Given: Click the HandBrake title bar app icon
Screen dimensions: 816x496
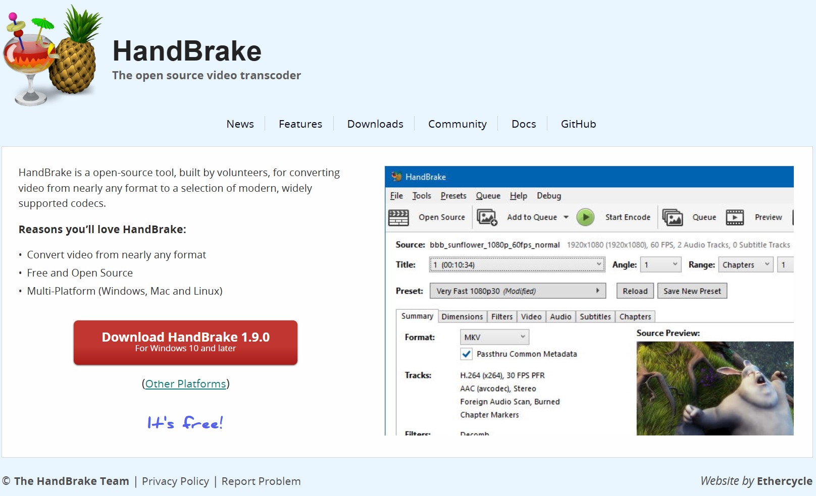Looking at the screenshot, I should (x=396, y=177).
